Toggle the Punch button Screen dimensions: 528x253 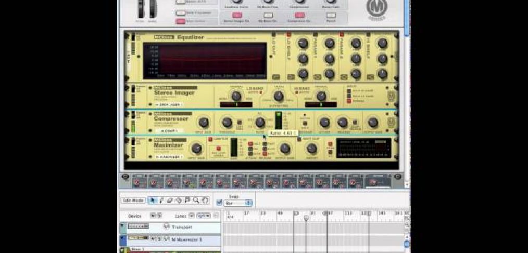331,16
